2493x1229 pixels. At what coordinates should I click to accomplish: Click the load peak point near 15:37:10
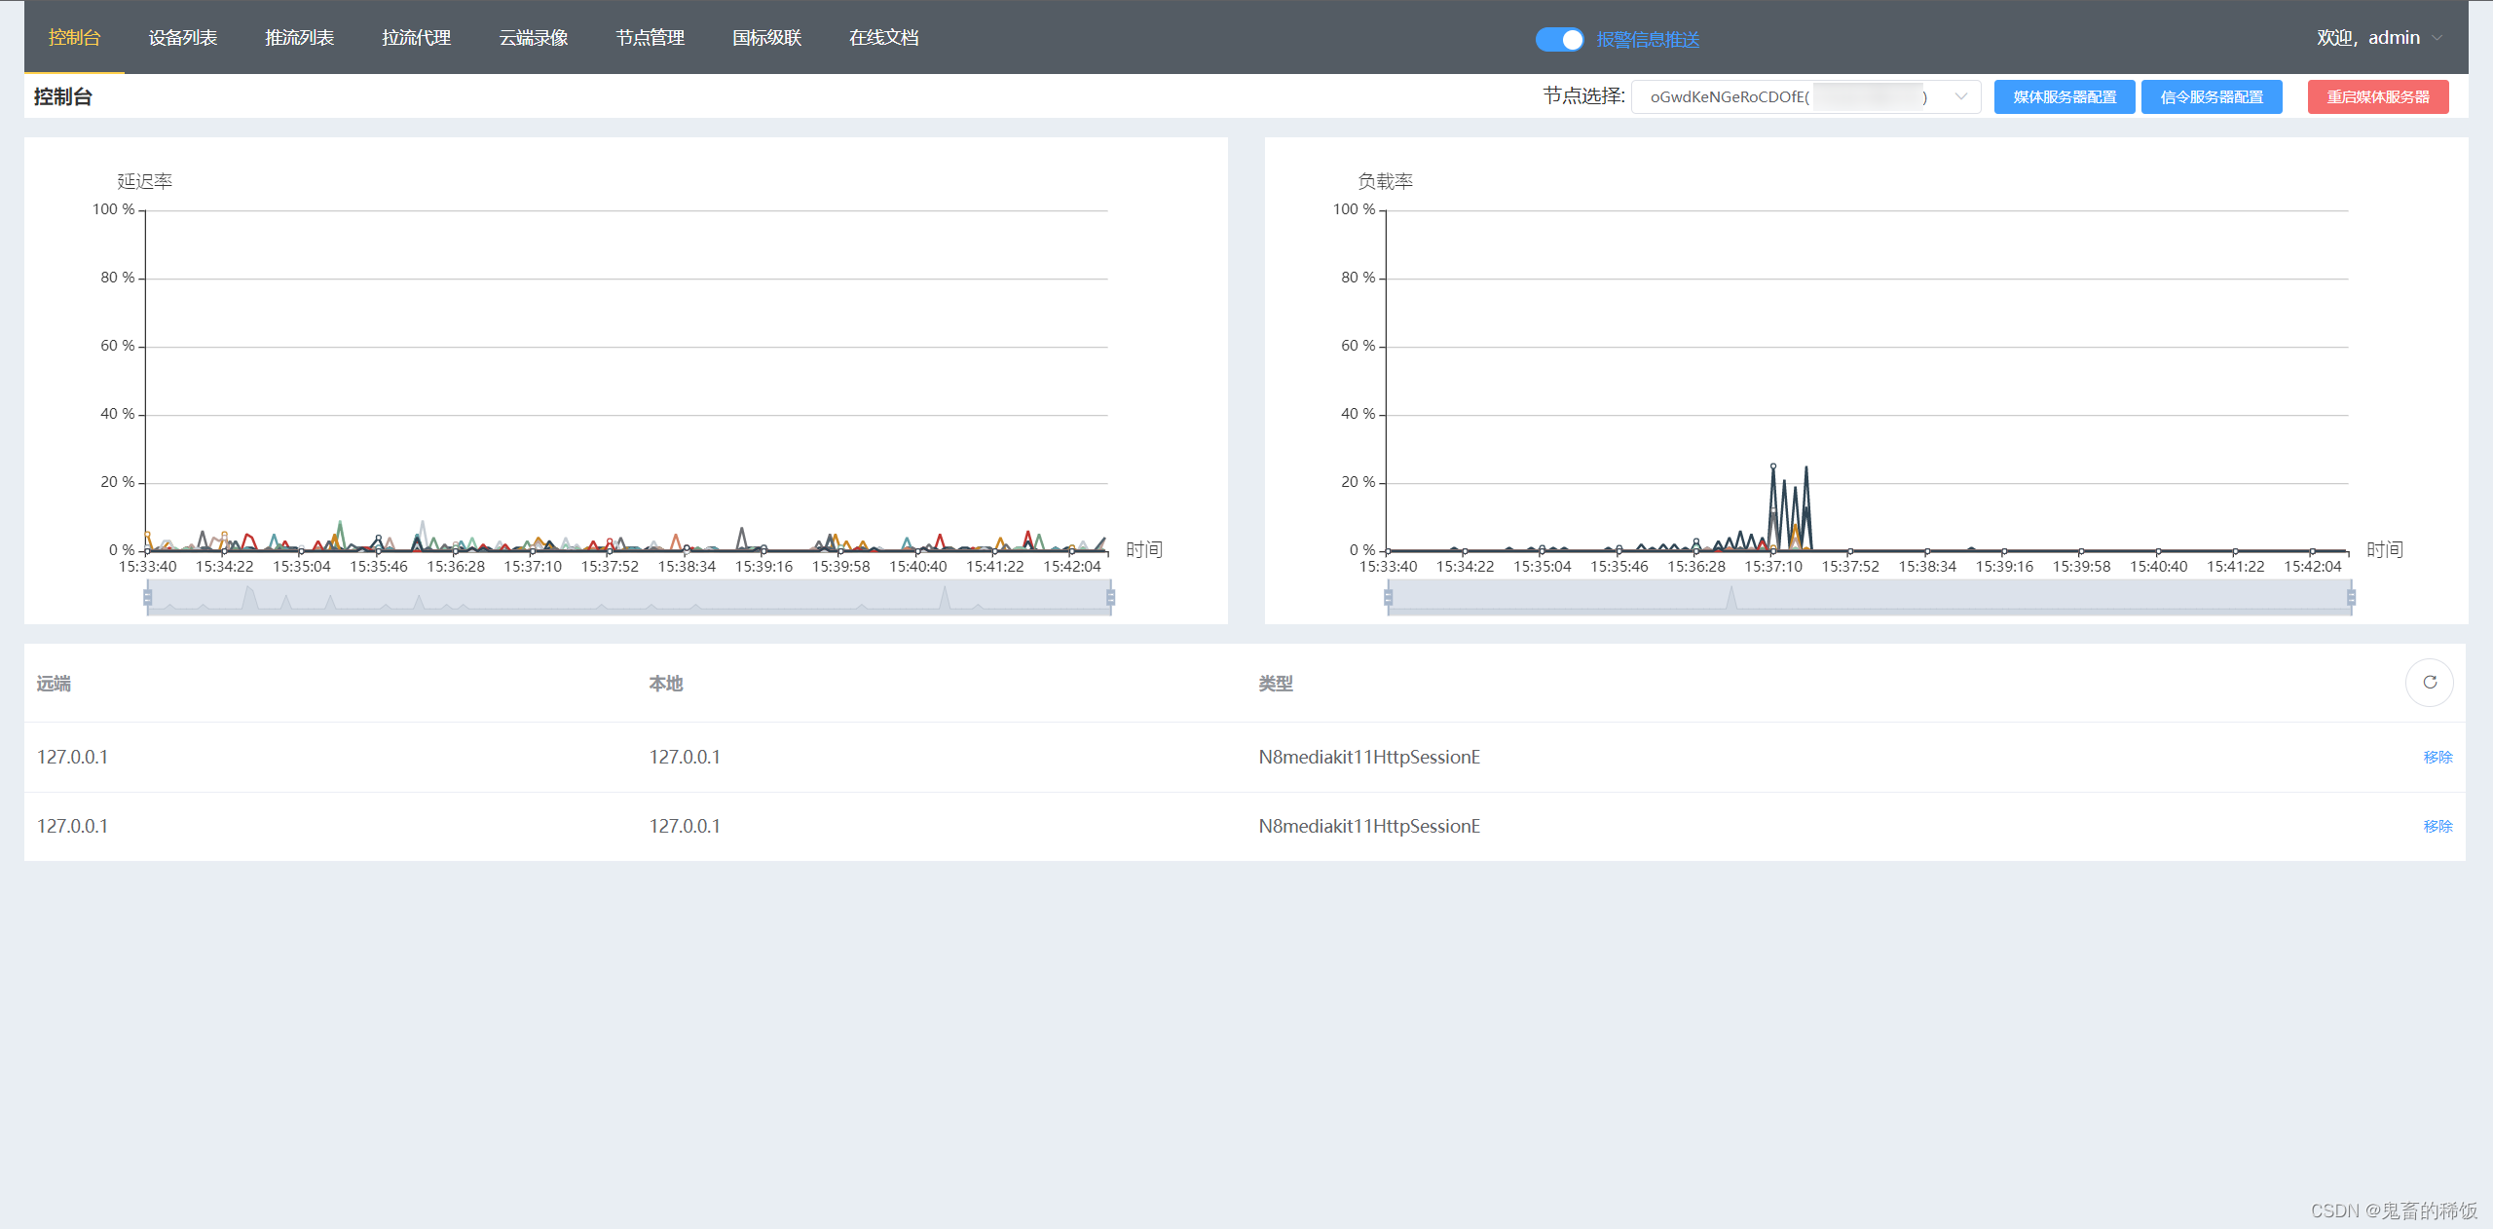(1773, 466)
